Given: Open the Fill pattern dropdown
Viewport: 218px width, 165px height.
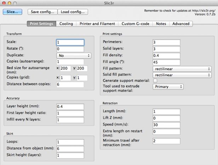Looking at the screenshot, I should [182, 69].
